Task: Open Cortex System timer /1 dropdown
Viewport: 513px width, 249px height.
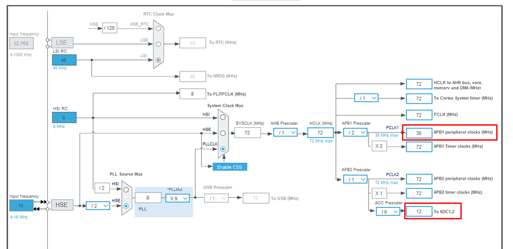Action: 367,98
